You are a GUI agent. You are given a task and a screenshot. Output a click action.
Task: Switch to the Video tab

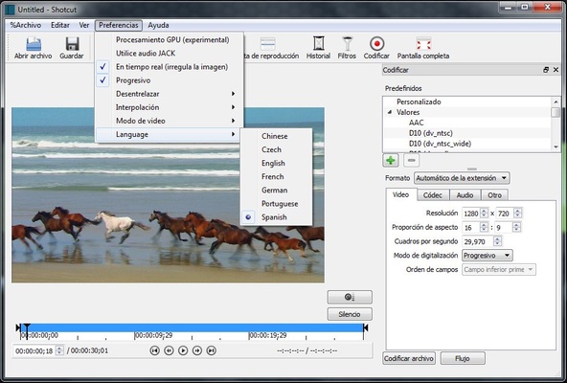[400, 194]
